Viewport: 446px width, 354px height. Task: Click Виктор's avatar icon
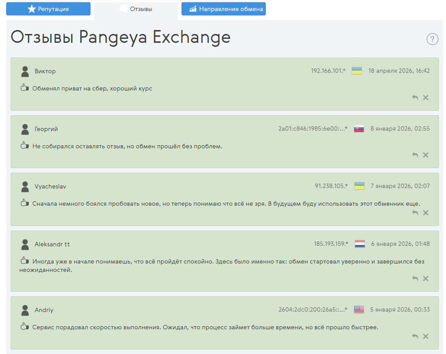25,72
